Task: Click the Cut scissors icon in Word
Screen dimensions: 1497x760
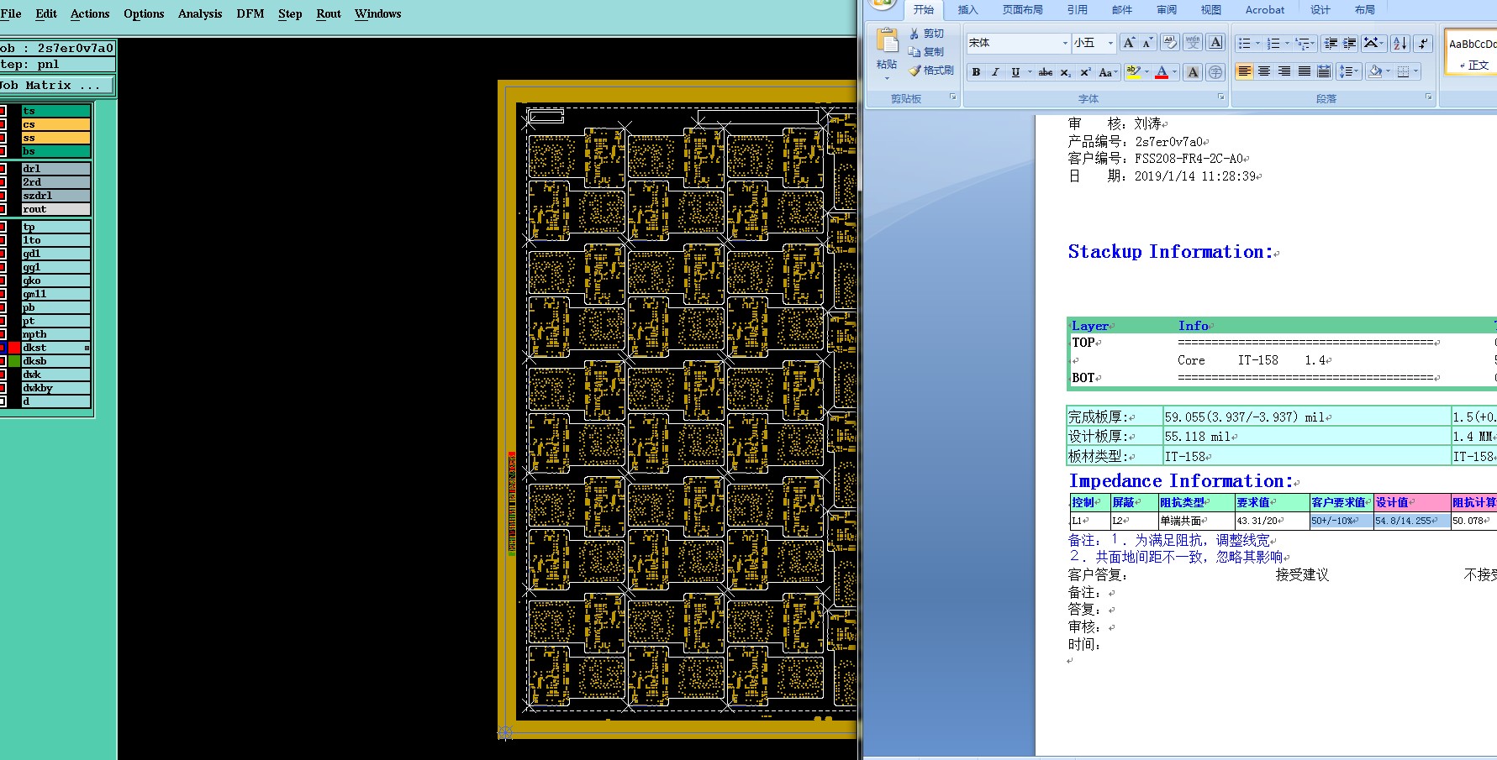Action: click(915, 34)
